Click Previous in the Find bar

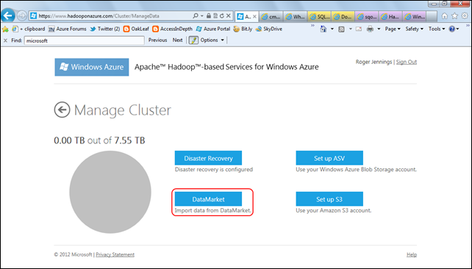157,40
